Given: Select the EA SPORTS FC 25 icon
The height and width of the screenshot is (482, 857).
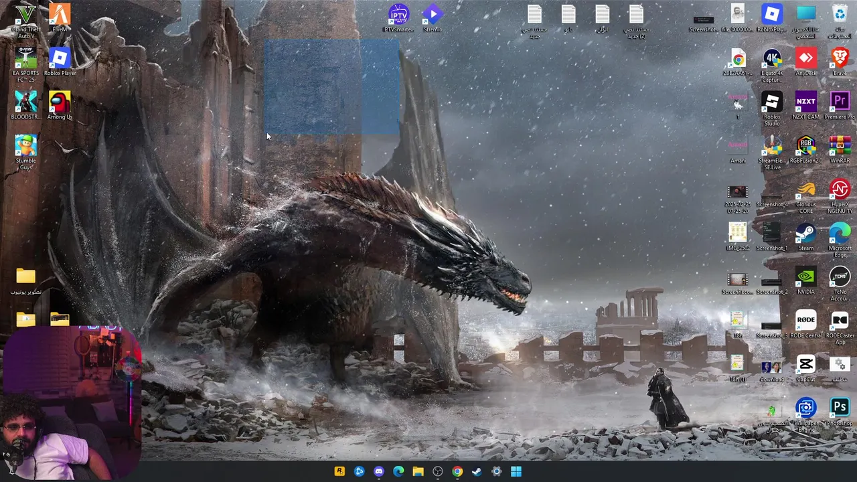Looking at the screenshot, I should click(x=25, y=65).
